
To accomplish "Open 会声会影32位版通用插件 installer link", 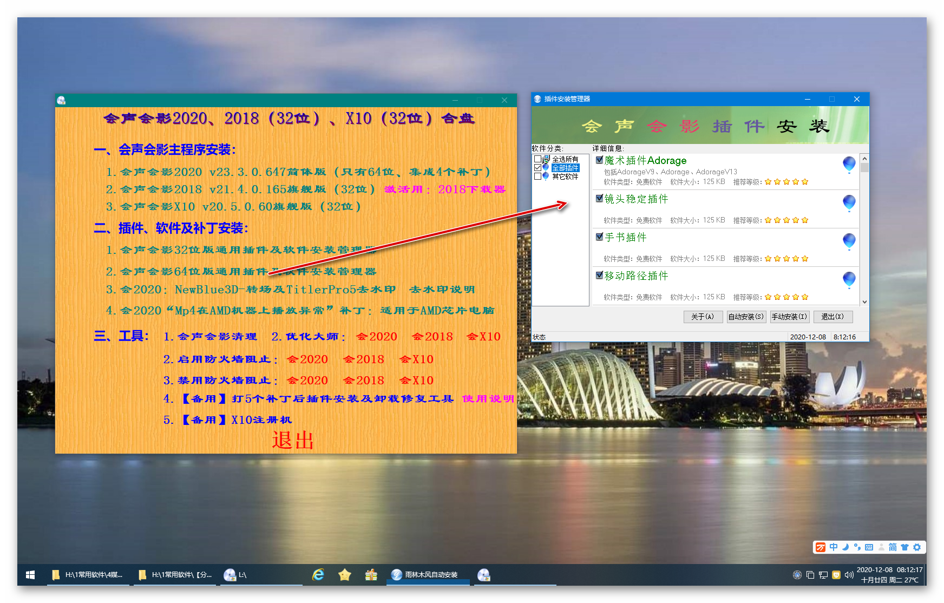I will pyautogui.click(x=241, y=250).
